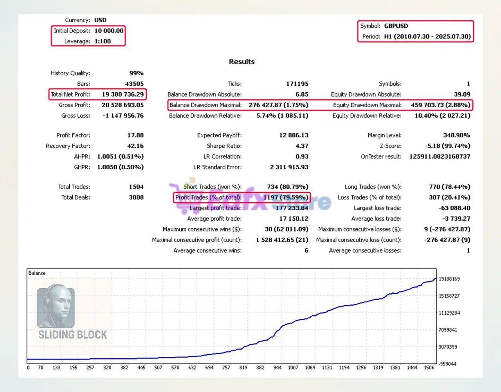Screen dimensions: 501x392
Task: Click the Results heading
Action: pyautogui.click(x=241, y=62)
